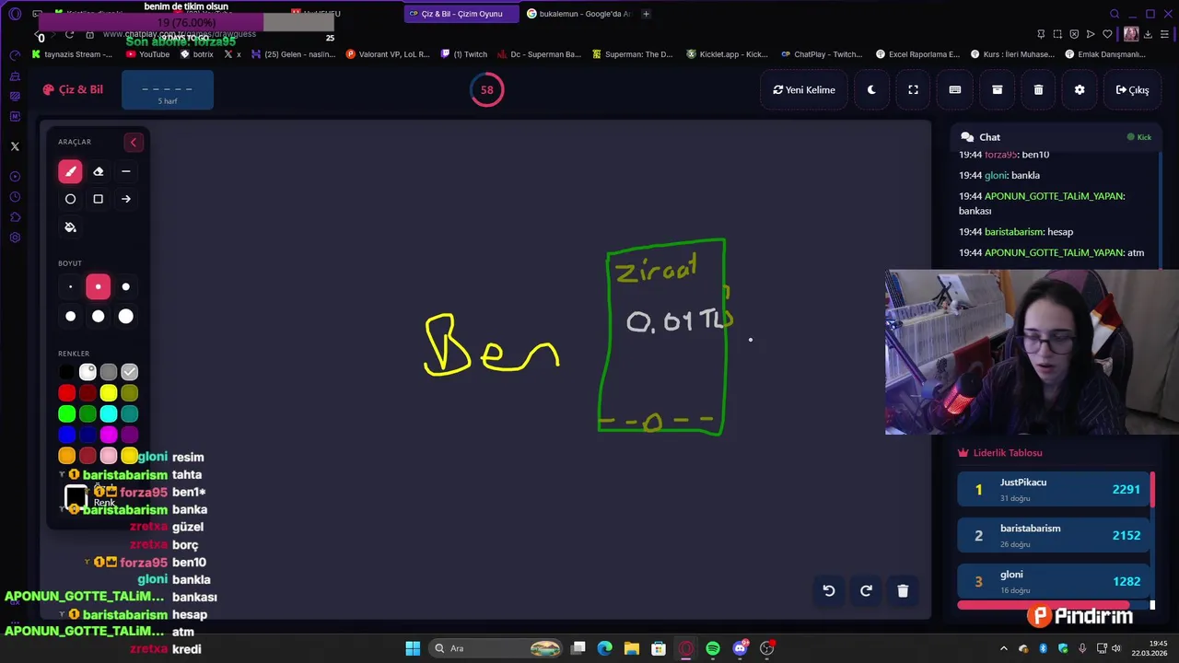Choose the fourth brush size dot

click(70, 317)
